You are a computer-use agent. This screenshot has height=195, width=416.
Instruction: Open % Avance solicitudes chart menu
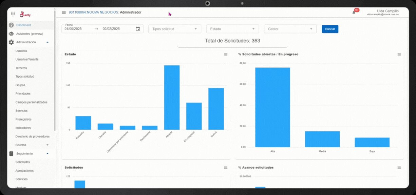(399, 168)
